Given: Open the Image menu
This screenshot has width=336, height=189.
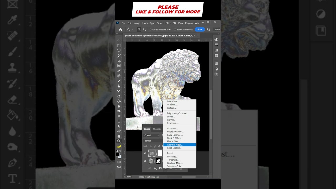Looking at the screenshot, I should [x=137, y=23].
